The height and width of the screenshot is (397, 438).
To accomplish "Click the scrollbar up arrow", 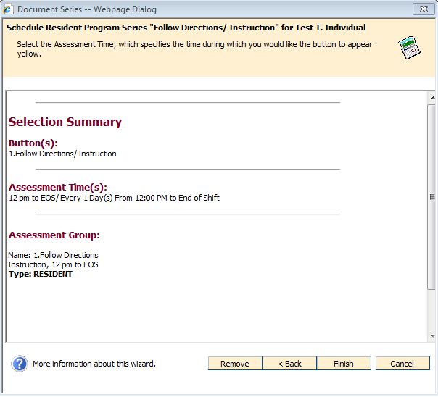I will tap(431, 98).
